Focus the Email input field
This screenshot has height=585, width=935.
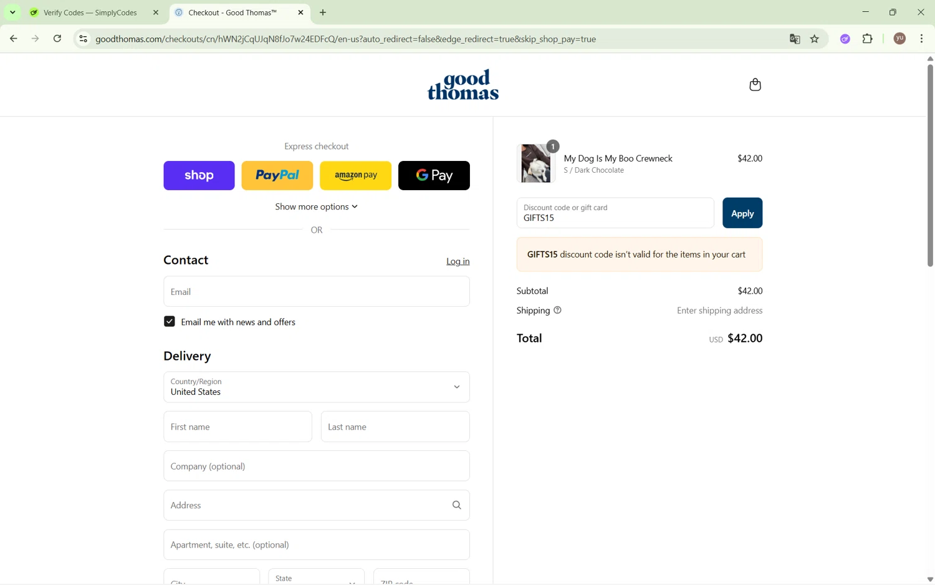click(x=317, y=291)
